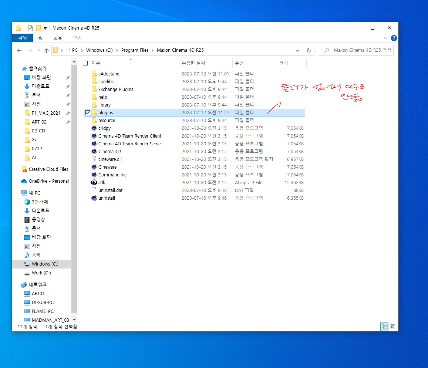Unpin 바탕 화면 from quick access
The image size is (428, 368).
[68, 78]
